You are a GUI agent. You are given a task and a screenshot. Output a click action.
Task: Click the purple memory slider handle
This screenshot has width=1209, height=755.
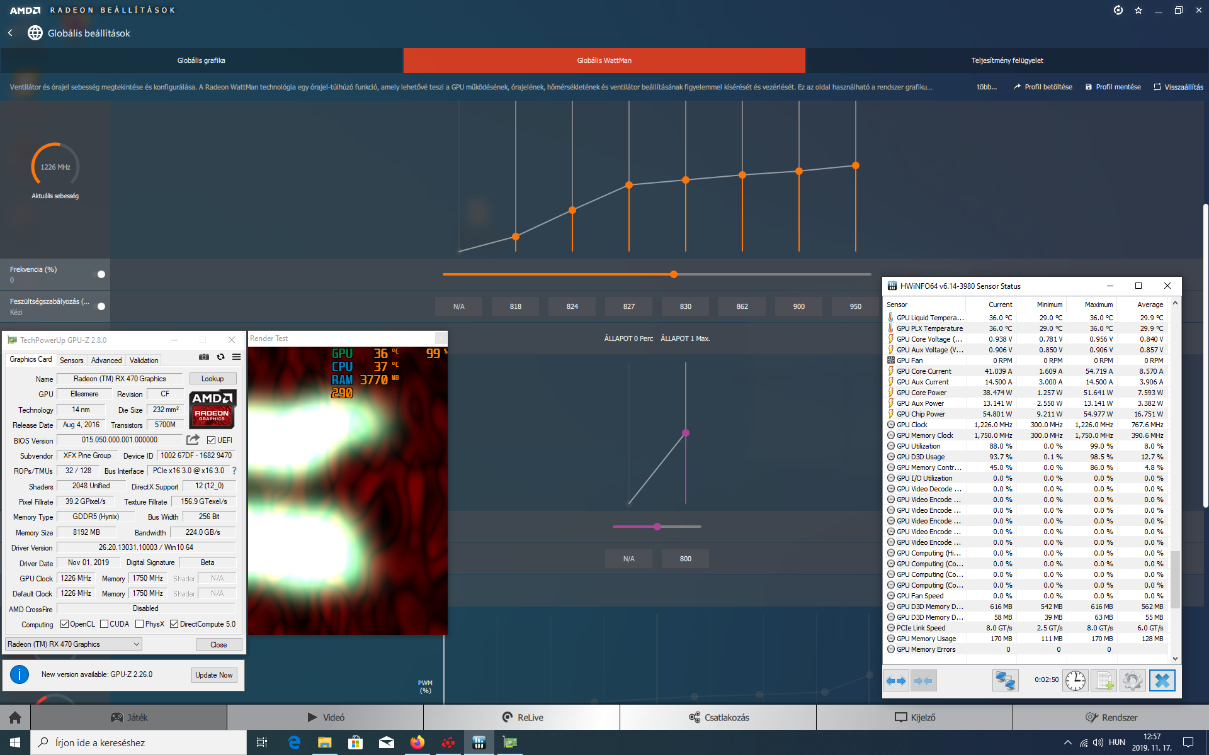click(657, 527)
